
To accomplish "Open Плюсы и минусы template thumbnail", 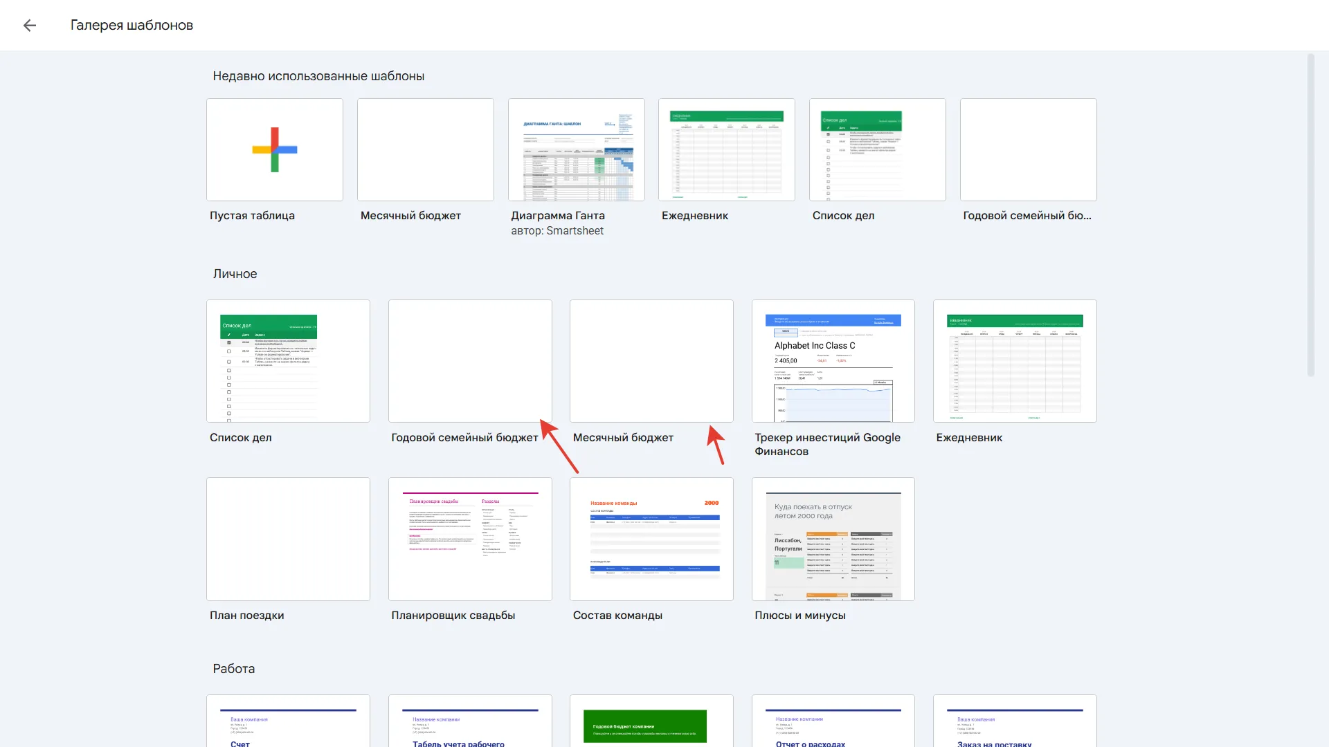I will tap(833, 539).
